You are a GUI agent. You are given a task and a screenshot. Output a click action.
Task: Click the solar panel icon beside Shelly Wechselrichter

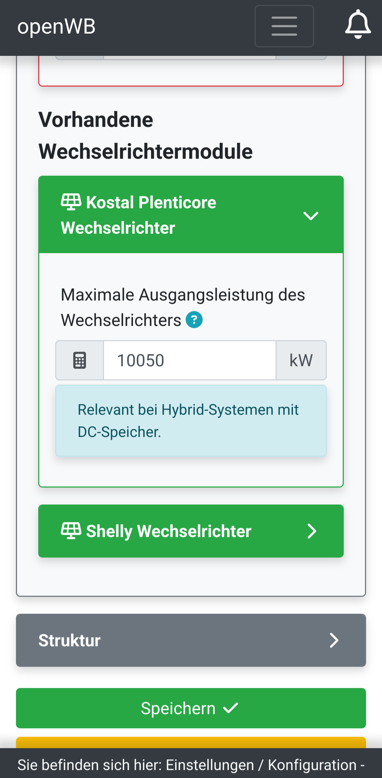coord(71,531)
